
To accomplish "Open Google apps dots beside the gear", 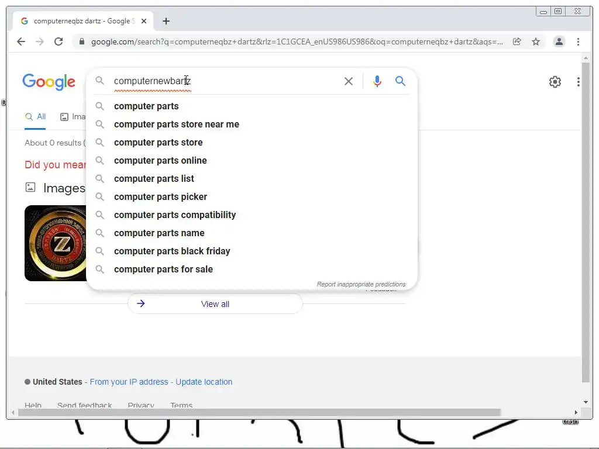I will pyautogui.click(x=579, y=82).
